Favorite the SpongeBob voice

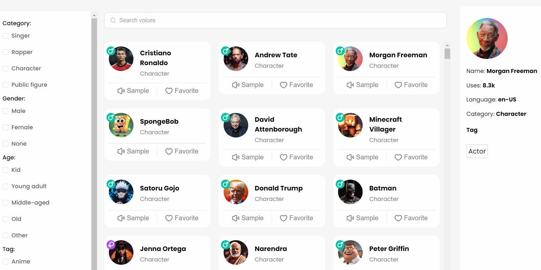[182, 151]
